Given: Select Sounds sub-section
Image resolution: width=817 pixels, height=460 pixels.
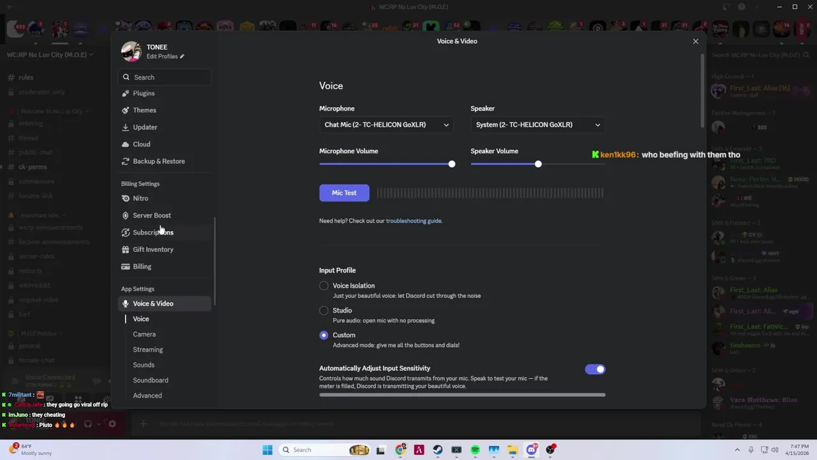Looking at the screenshot, I should pos(144,365).
